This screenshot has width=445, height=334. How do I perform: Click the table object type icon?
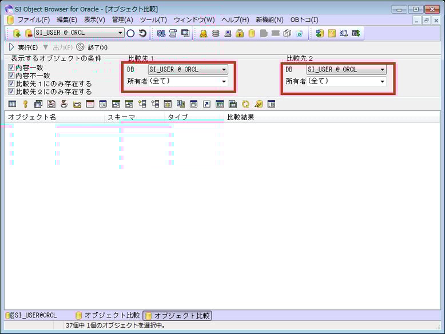(x=13, y=104)
